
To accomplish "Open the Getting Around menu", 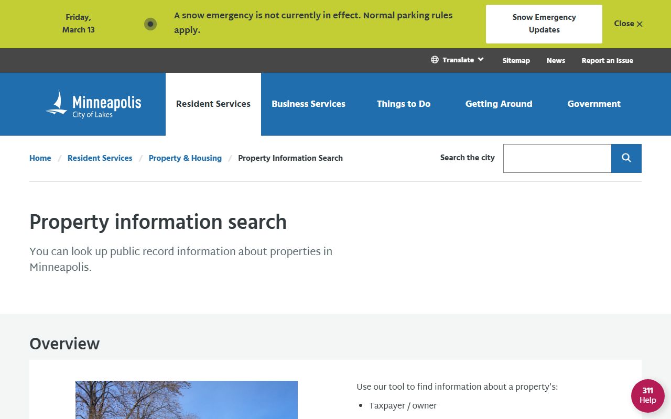I will point(499,104).
